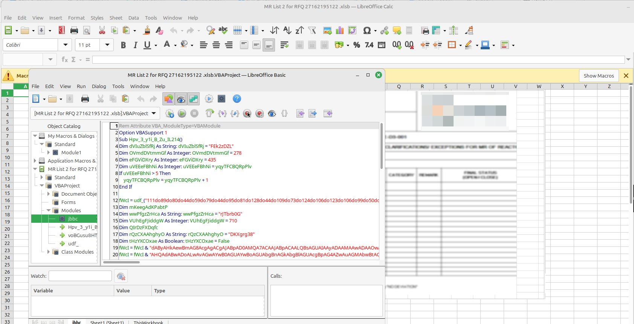Expand the Class Modules tree node

(49, 252)
